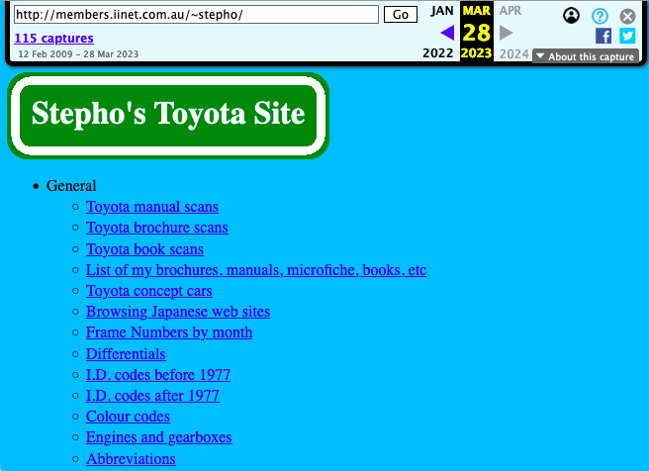Click the highlighted 2023 year marker

coord(476,53)
